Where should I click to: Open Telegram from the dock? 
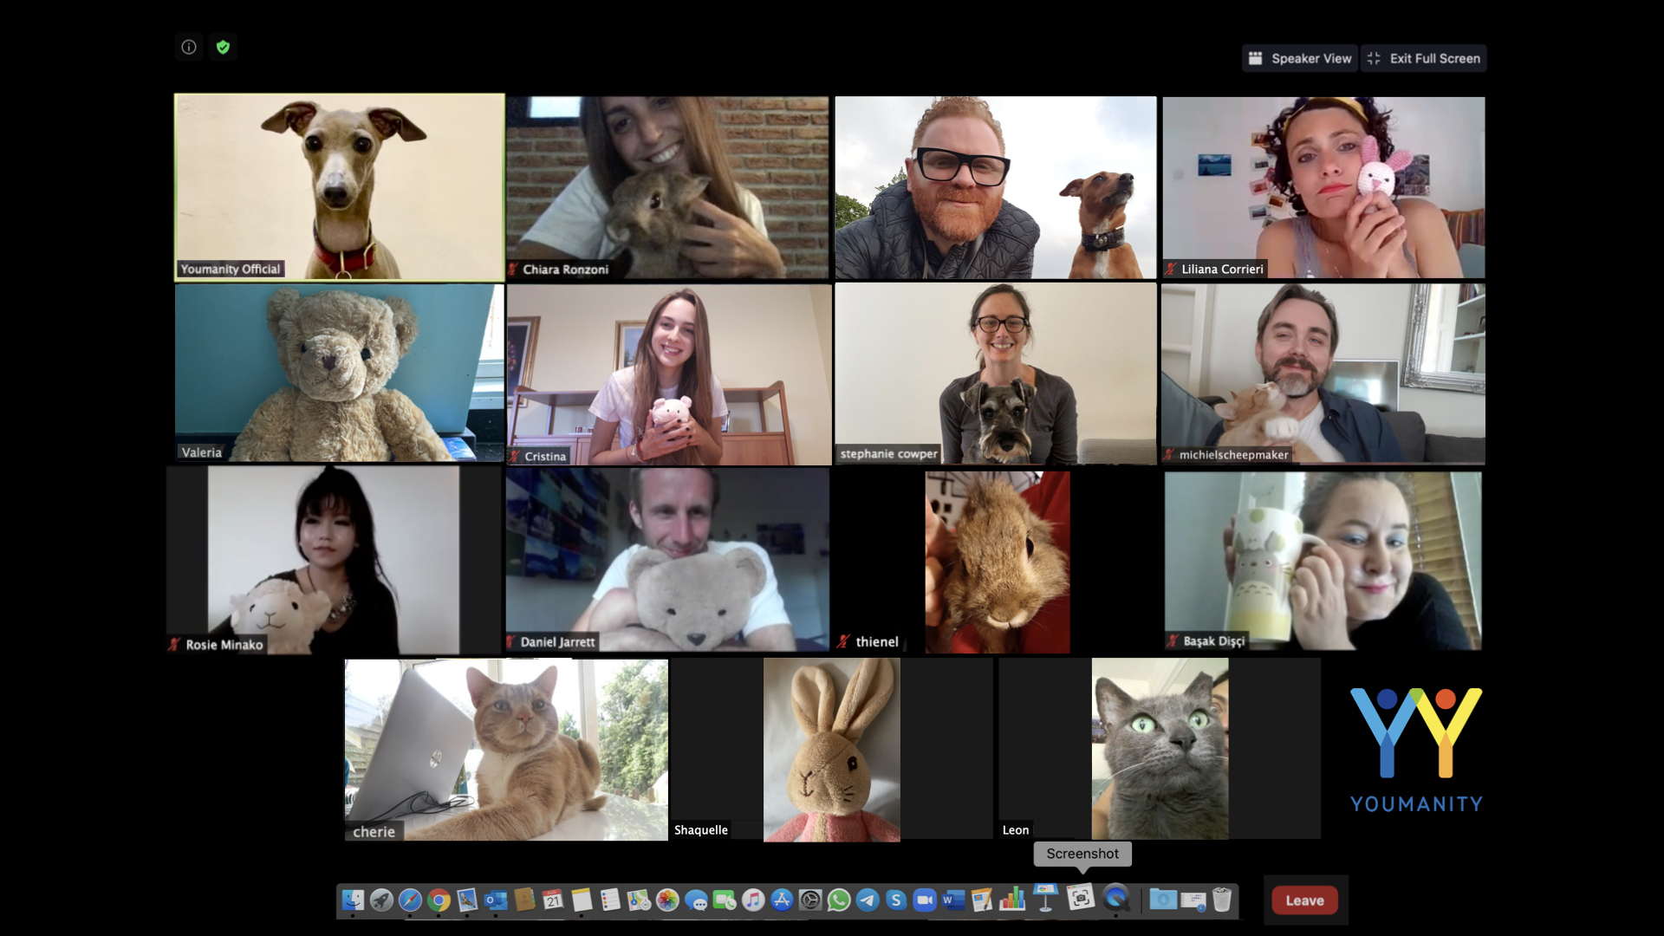[868, 900]
